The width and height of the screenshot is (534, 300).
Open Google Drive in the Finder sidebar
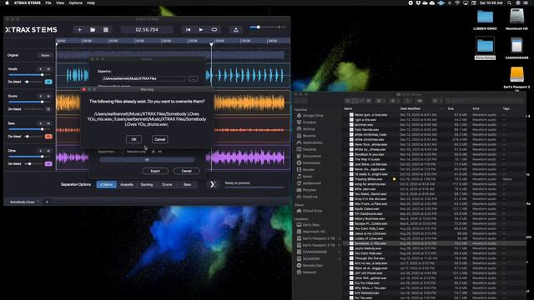point(313,116)
